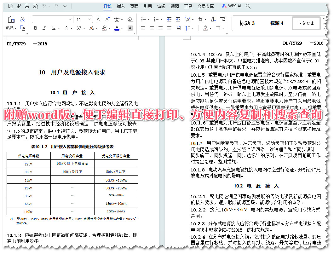Viewport: 334px width, 254px height.
Task: Apply the 正文文本 style
Action: 306,23
